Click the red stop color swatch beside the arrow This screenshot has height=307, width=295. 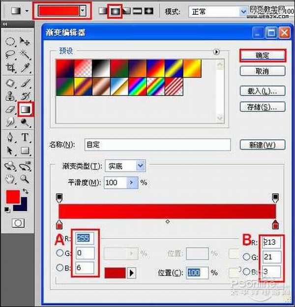115,273
